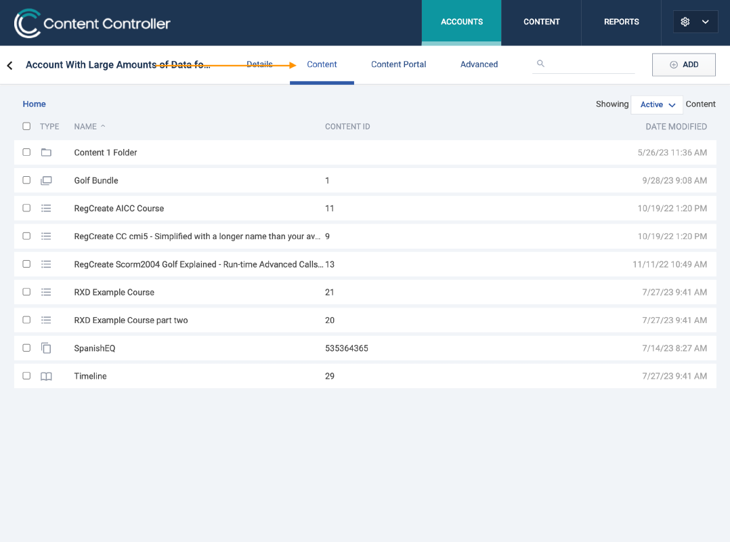The image size is (730, 542).
Task: Open the Content 1 Folder entry
Action: coord(105,152)
